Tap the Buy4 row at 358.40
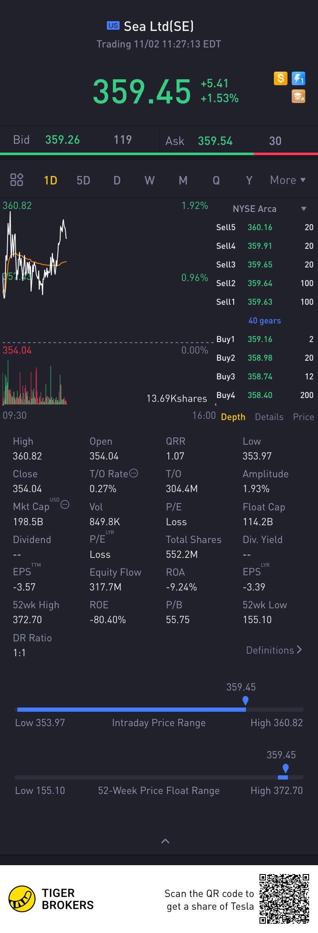The width and height of the screenshot is (318, 933). [x=265, y=395]
